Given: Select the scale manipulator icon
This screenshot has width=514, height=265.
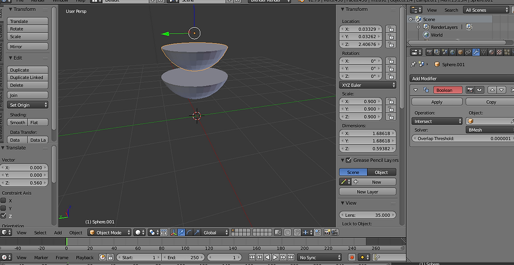Looking at the screenshot, I should click(x=197, y=233).
